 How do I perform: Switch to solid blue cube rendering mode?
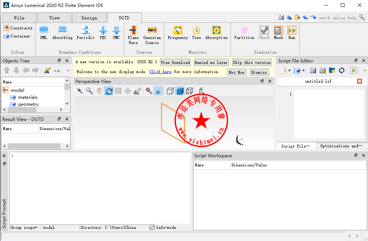coord(180,91)
